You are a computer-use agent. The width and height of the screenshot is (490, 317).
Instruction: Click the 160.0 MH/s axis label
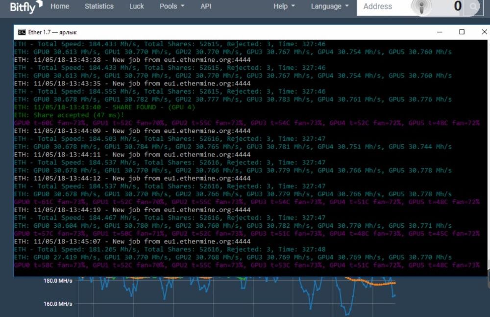[58, 304]
